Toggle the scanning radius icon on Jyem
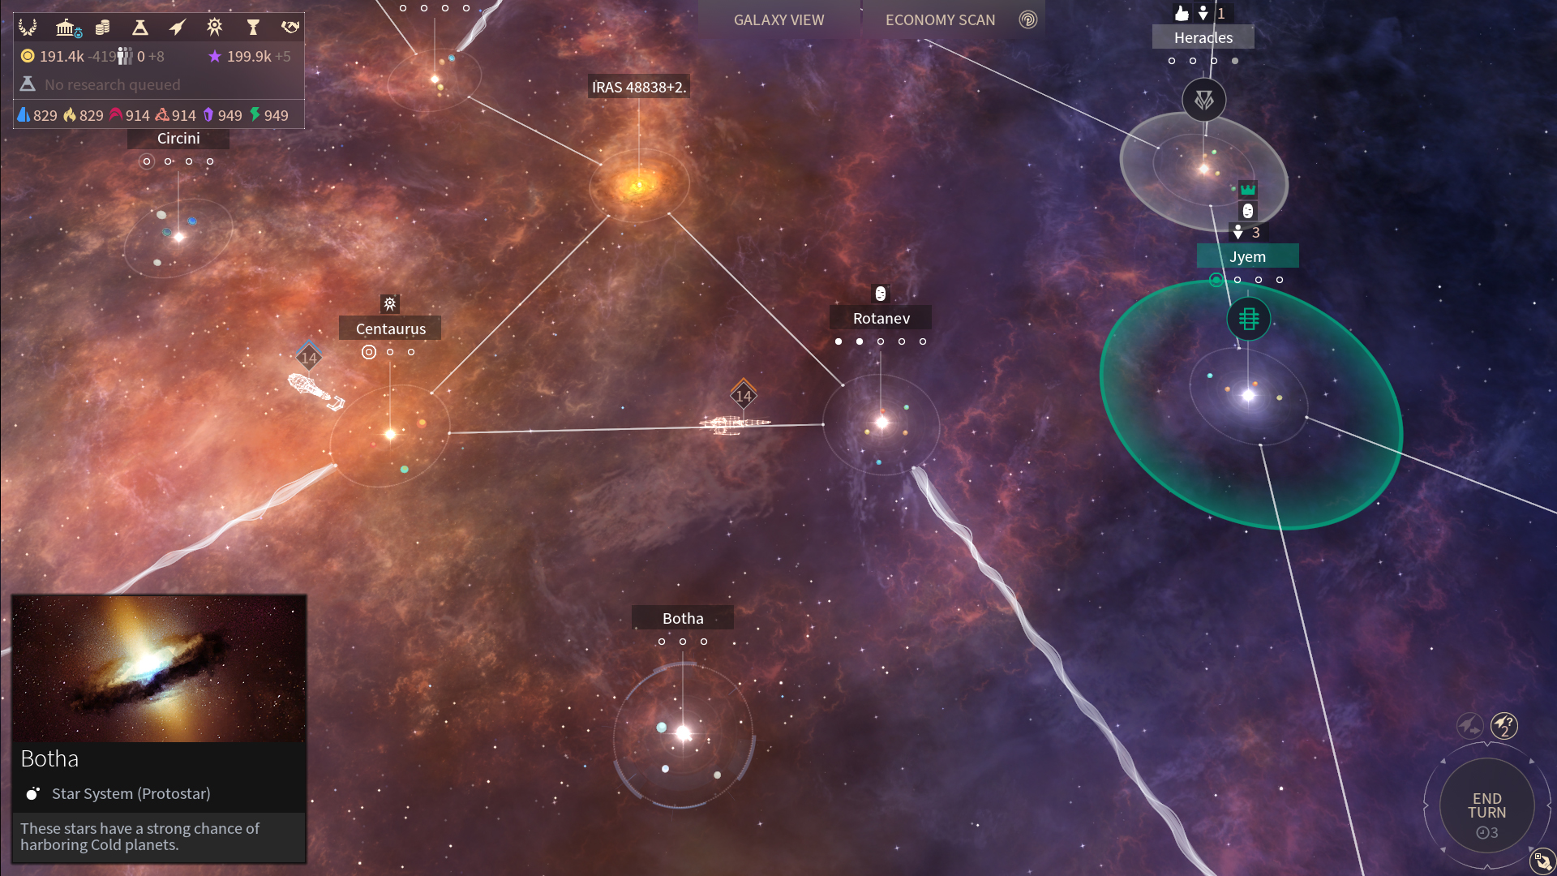 pos(1217,279)
